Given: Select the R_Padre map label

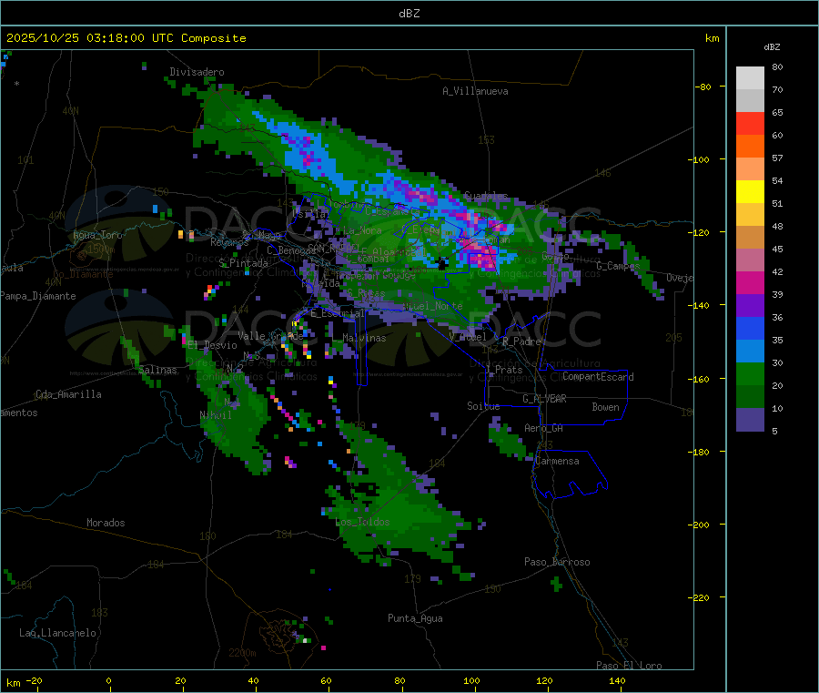Looking at the screenshot, I should pos(521,341).
